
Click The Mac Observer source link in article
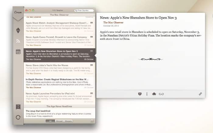pos(113,22)
